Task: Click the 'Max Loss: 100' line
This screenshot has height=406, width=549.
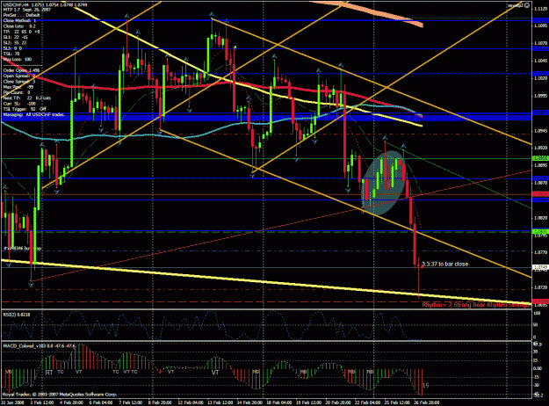Action: 18,59
